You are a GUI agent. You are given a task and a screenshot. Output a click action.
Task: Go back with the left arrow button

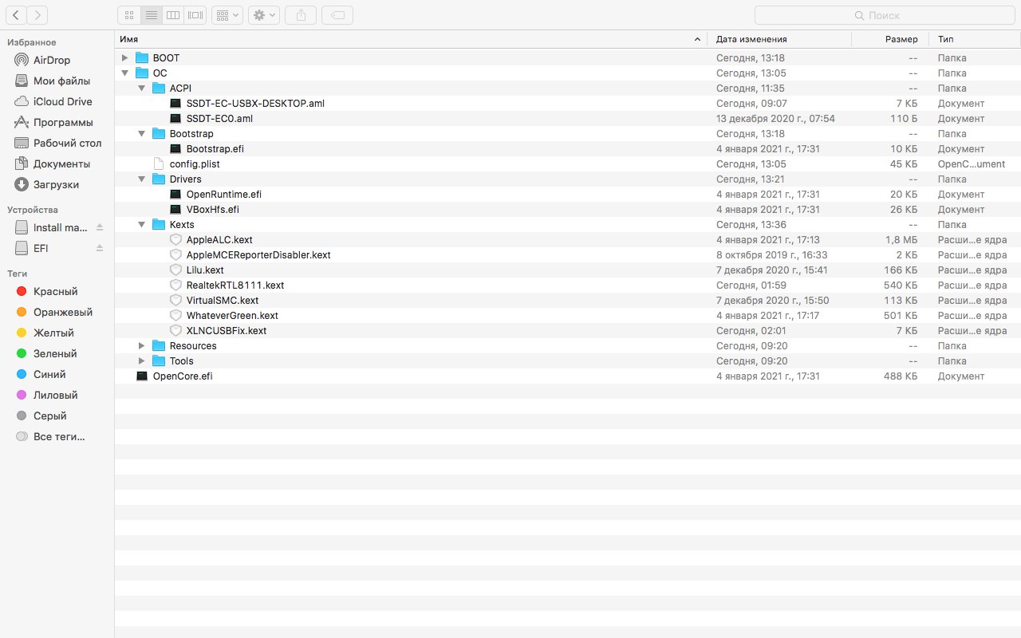[x=17, y=14]
